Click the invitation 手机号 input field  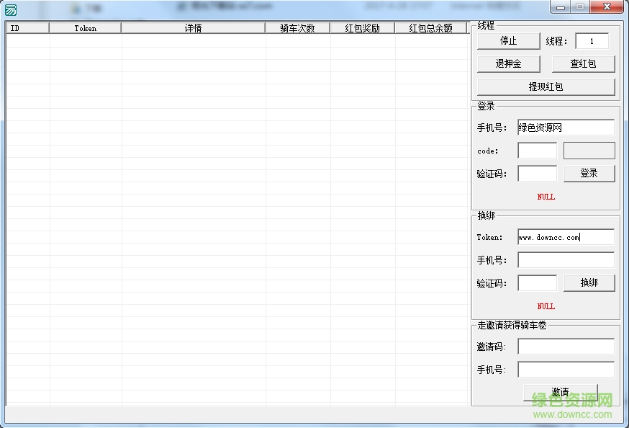pyautogui.click(x=566, y=370)
